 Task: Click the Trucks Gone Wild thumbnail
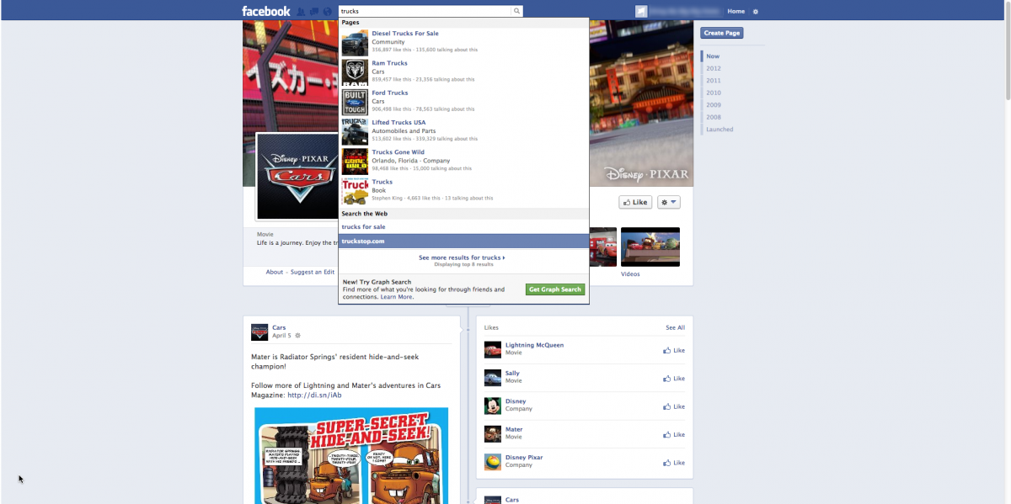point(355,162)
